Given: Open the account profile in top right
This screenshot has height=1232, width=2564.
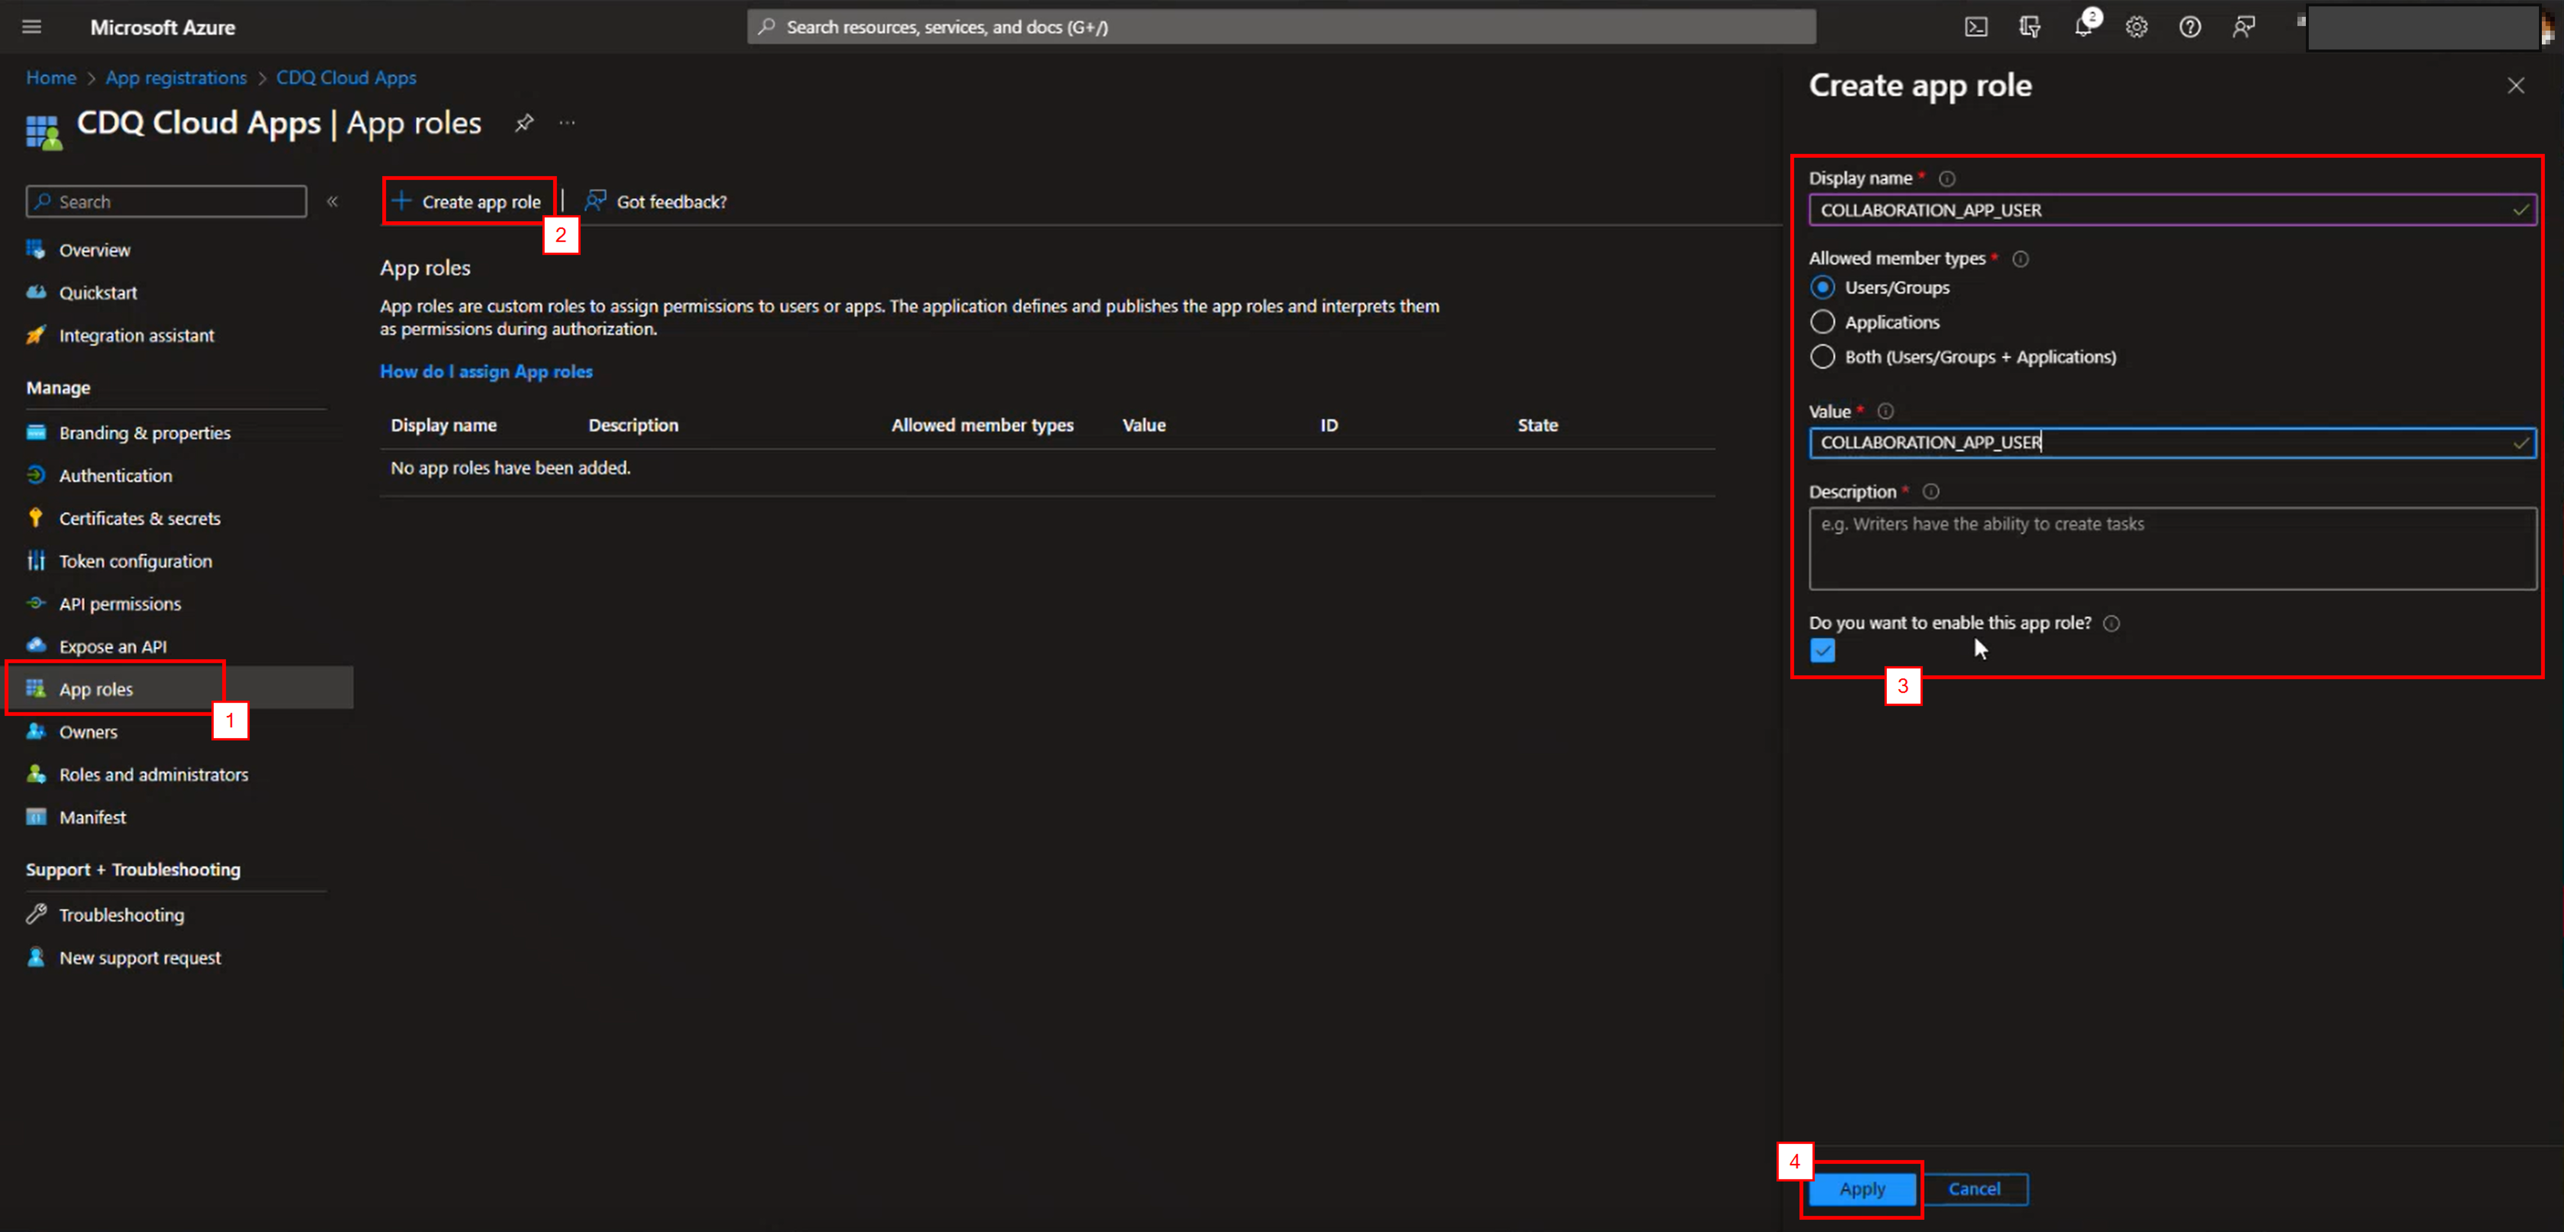Looking at the screenshot, I should click(2425, 27).
